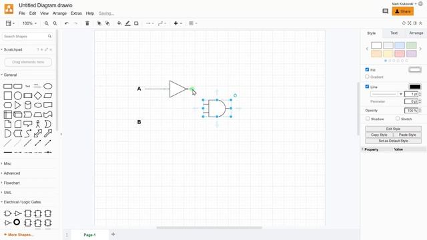The image size is (427, 240).
Task: Uncheck the Line checkbox
Action: tap(367, 87)
